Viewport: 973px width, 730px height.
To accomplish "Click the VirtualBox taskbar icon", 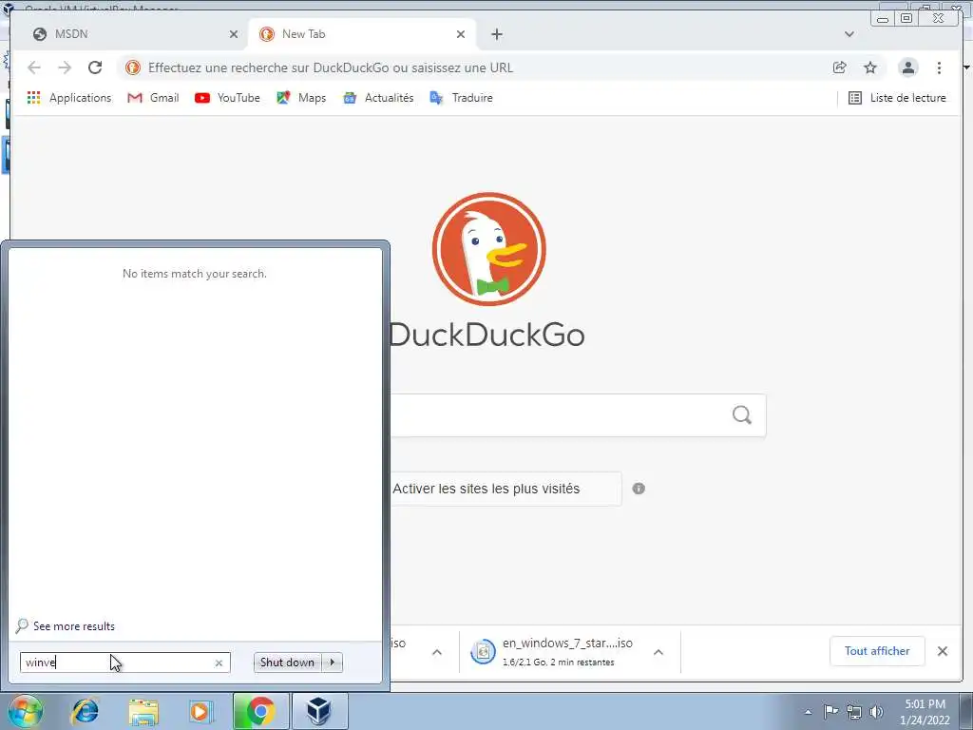I will tap(319, 711).
